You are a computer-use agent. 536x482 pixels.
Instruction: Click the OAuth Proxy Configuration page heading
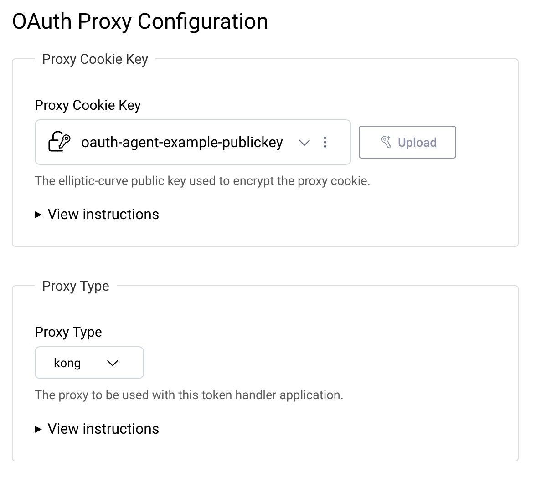(x=139, y=21)
